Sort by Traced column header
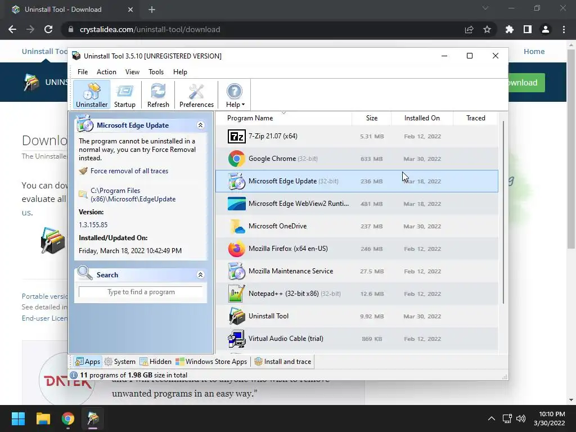Image resolution: width=576 pixels, height=432 pixels. pos(476,118)
